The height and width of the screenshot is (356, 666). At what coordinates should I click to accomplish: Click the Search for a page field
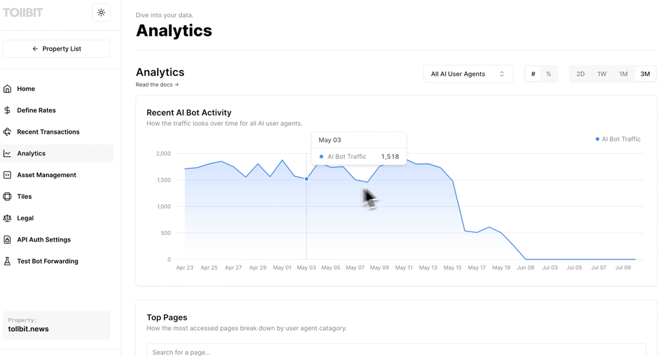(396, 351)
